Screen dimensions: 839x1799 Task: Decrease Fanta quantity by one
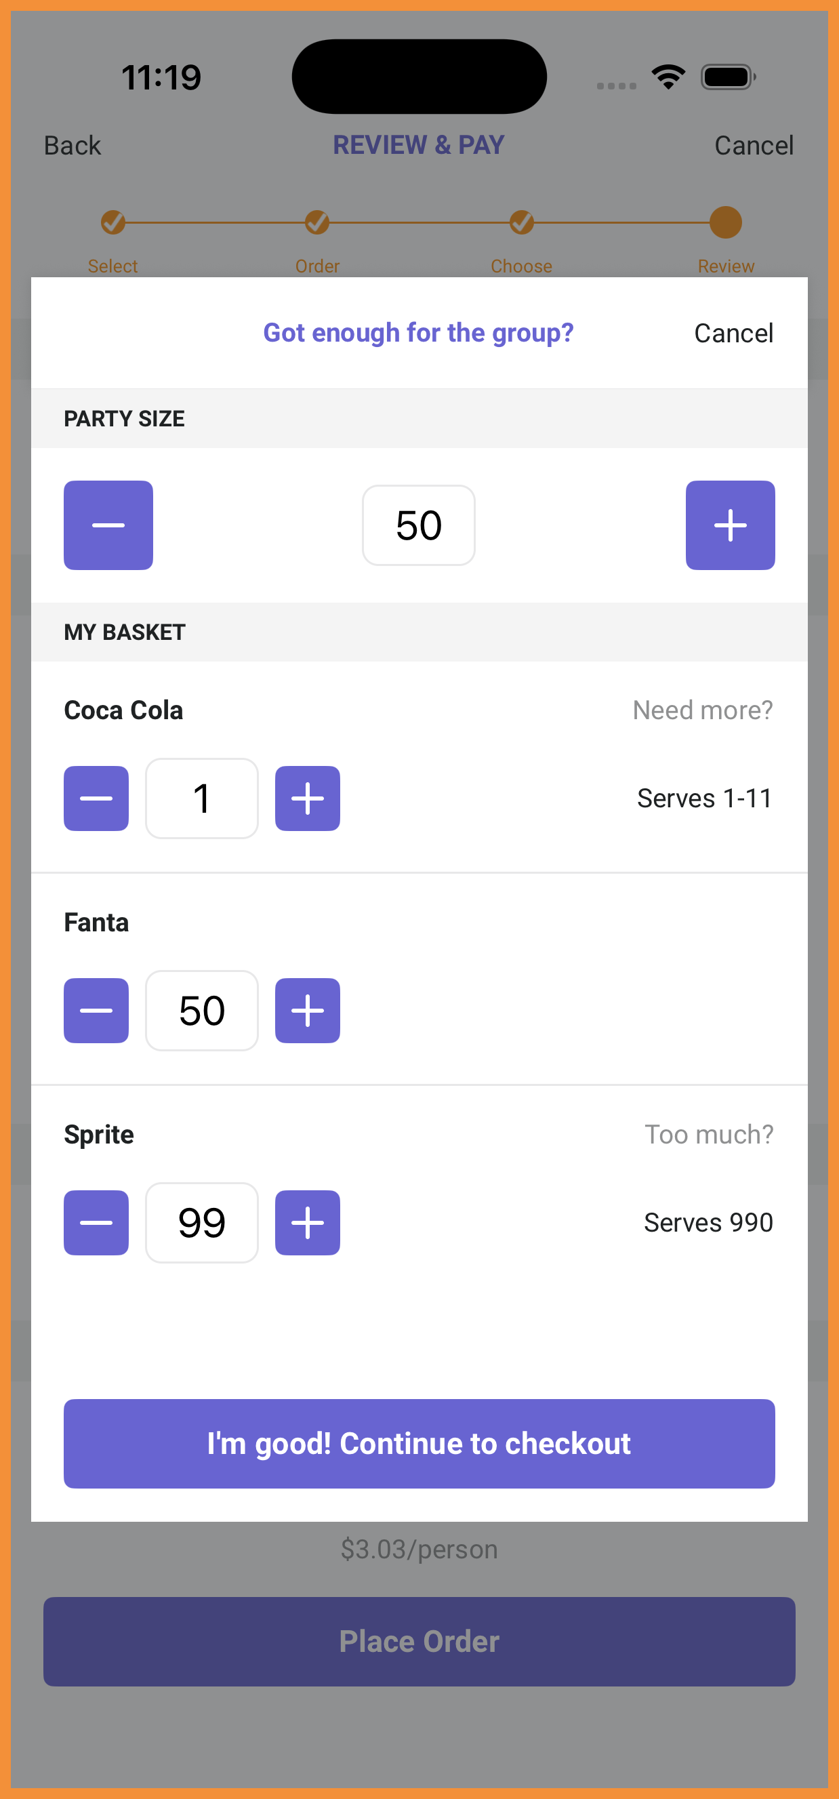point(96,1011)
